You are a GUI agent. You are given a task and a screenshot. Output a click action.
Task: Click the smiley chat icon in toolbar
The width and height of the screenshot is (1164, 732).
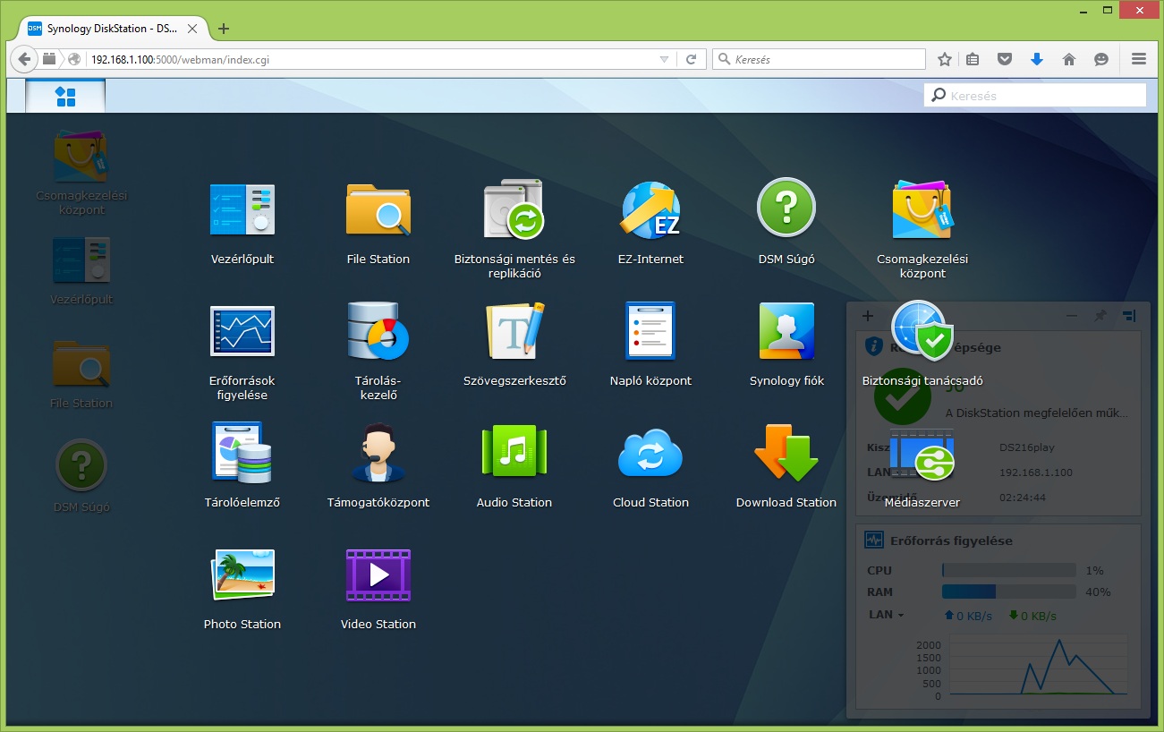[1101, 59]
